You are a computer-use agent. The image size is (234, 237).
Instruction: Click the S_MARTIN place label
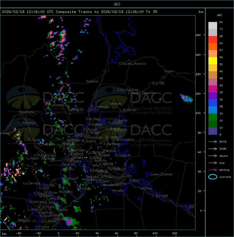(106, 164)
